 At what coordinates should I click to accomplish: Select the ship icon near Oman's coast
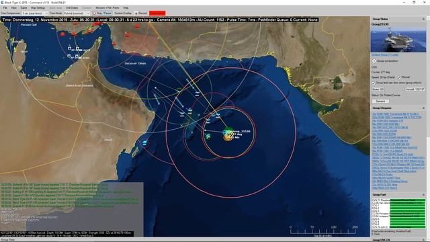[144, 143]
